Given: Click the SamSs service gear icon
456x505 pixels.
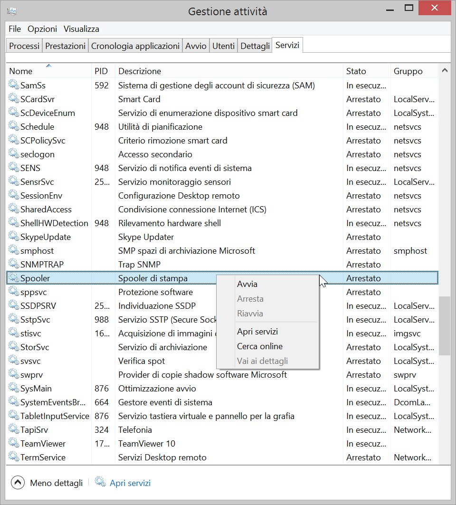Looking at the screenshot, I should [13, 85].
